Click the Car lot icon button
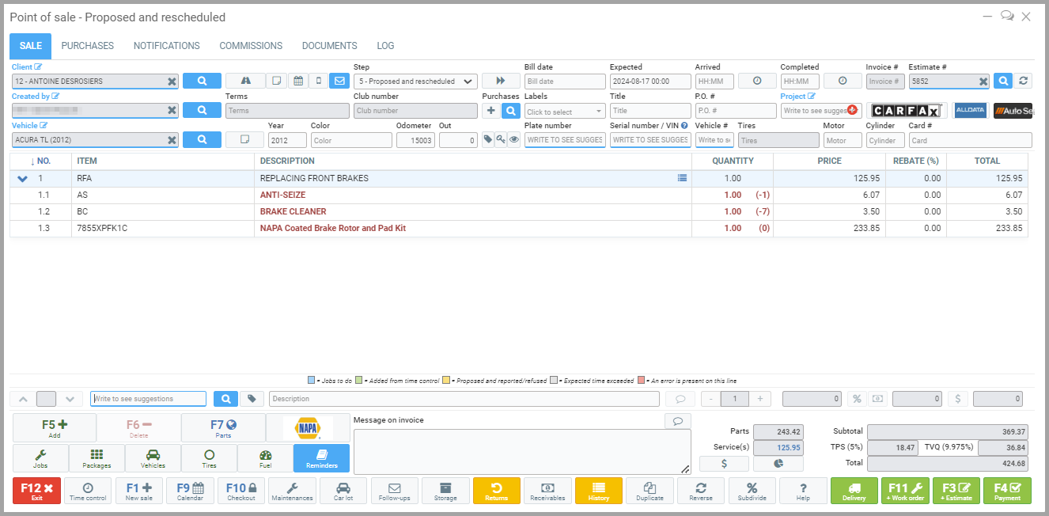This screenshot has height=516, width=1049. 343,491
